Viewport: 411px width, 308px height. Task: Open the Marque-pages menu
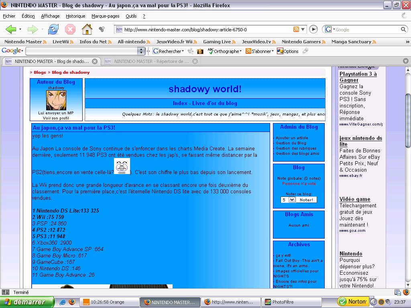point(106,16)
